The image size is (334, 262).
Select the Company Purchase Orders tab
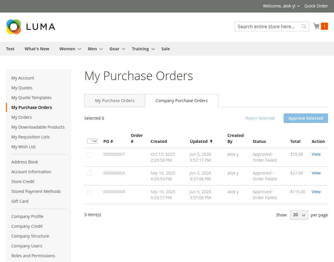click(x=182, y=101)
